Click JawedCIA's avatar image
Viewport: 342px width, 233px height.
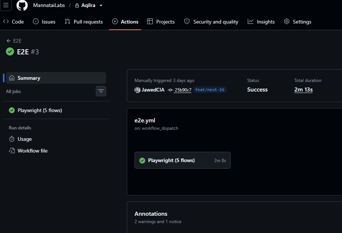pos(137,90)
